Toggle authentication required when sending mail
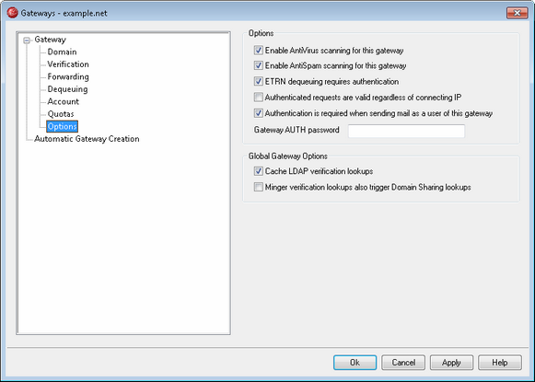This screenshot has width=535, height=382. click(x=258, y=113)
